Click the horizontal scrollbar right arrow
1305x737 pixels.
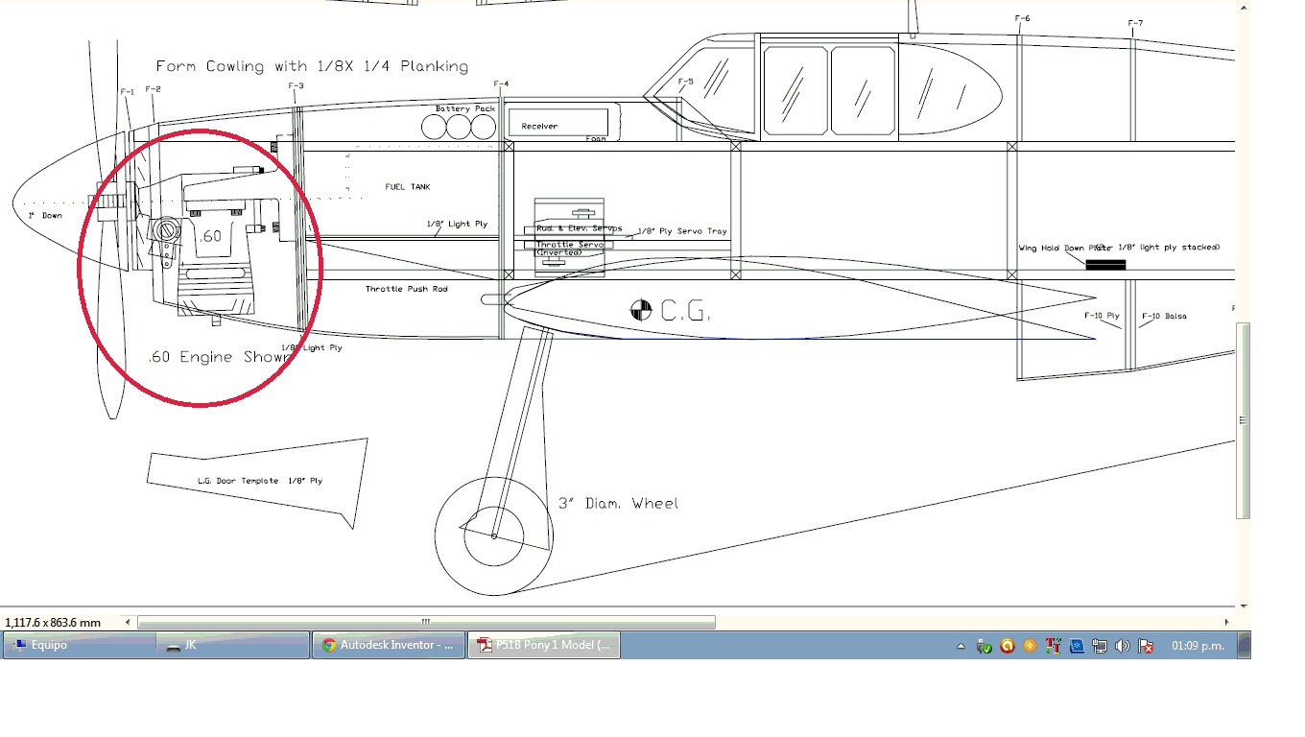click(x=1231, y=622)
